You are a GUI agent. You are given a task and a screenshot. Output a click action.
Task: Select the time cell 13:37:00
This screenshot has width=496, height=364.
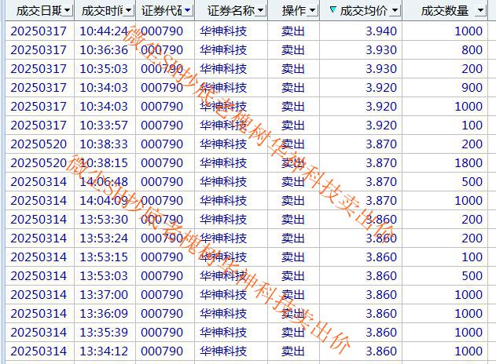pos(104,294)
